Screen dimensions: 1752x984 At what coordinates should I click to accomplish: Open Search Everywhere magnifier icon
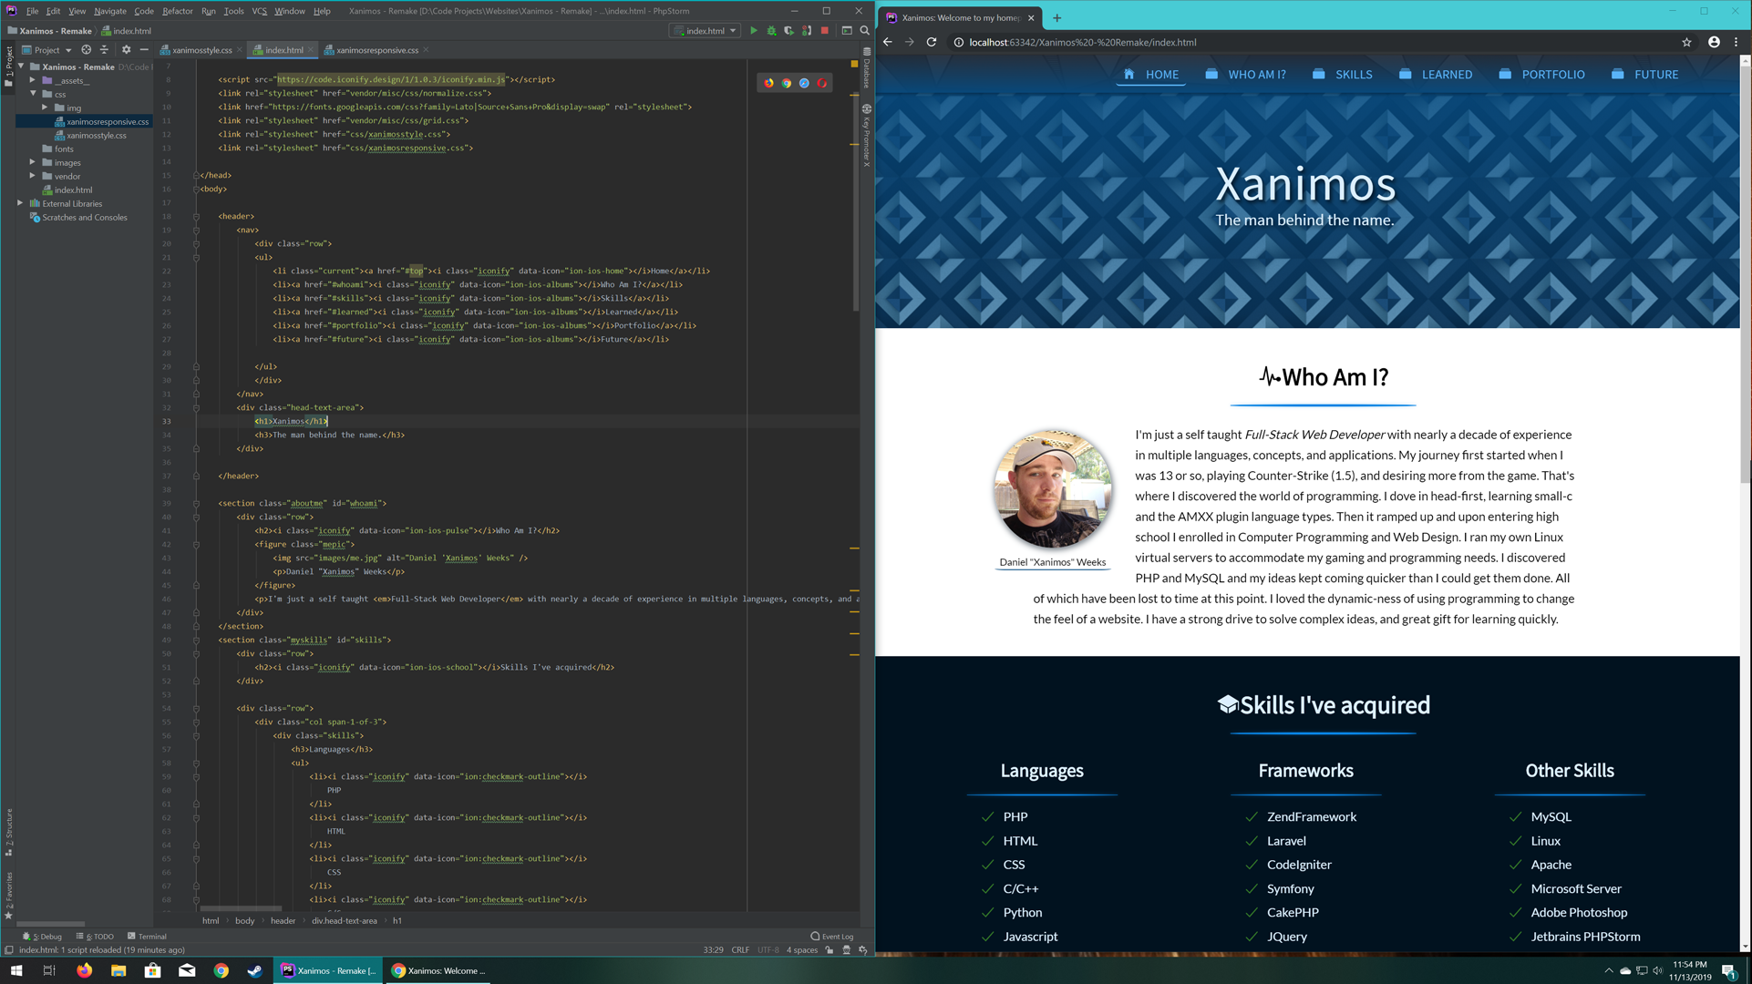pyautogui.click(x=864, y=31)
